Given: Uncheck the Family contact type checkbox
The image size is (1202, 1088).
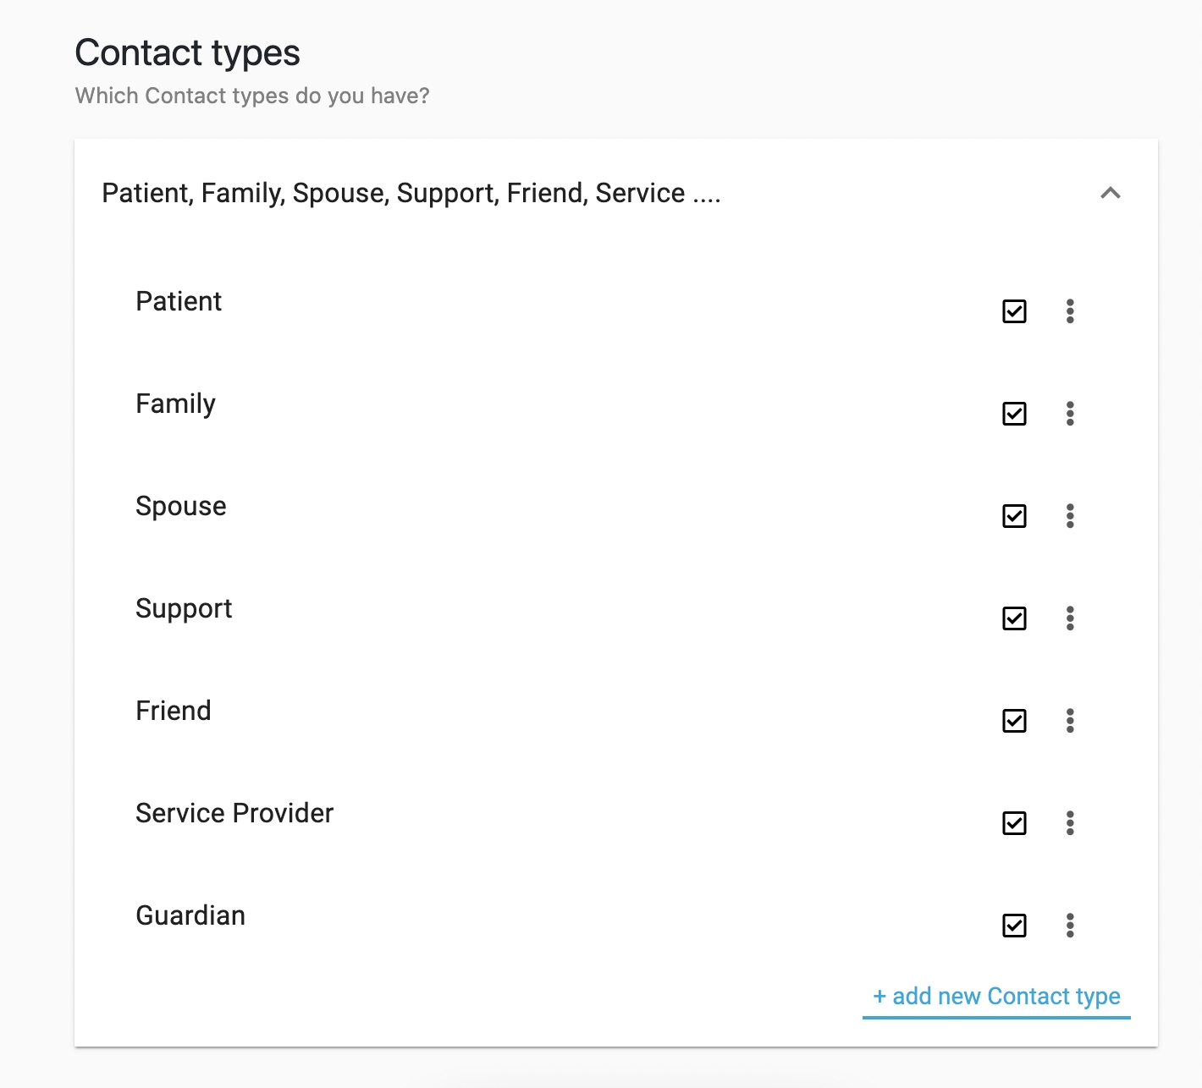Looking at the screenshot, I should pos(1014,414).
